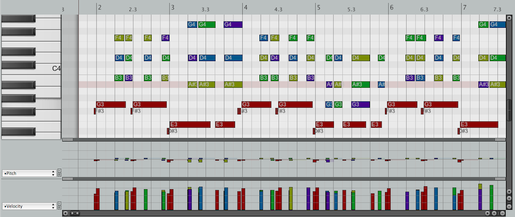Click the C4 key on the piano keyboard
Screen dimensions: 515x217
coord(31,69)
